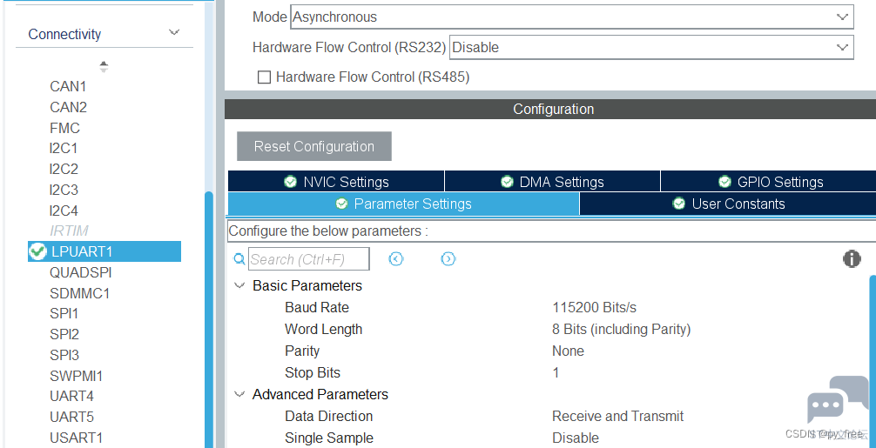876x448 pixels.
Task: Click LPUART1 green check status icon
Action: pyautogui.click(x=37, y=251)
